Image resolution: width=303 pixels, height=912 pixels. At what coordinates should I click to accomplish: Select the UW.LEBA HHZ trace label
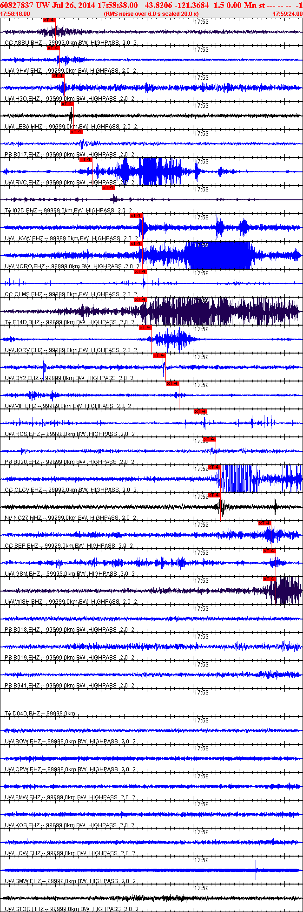click(71, 127)
